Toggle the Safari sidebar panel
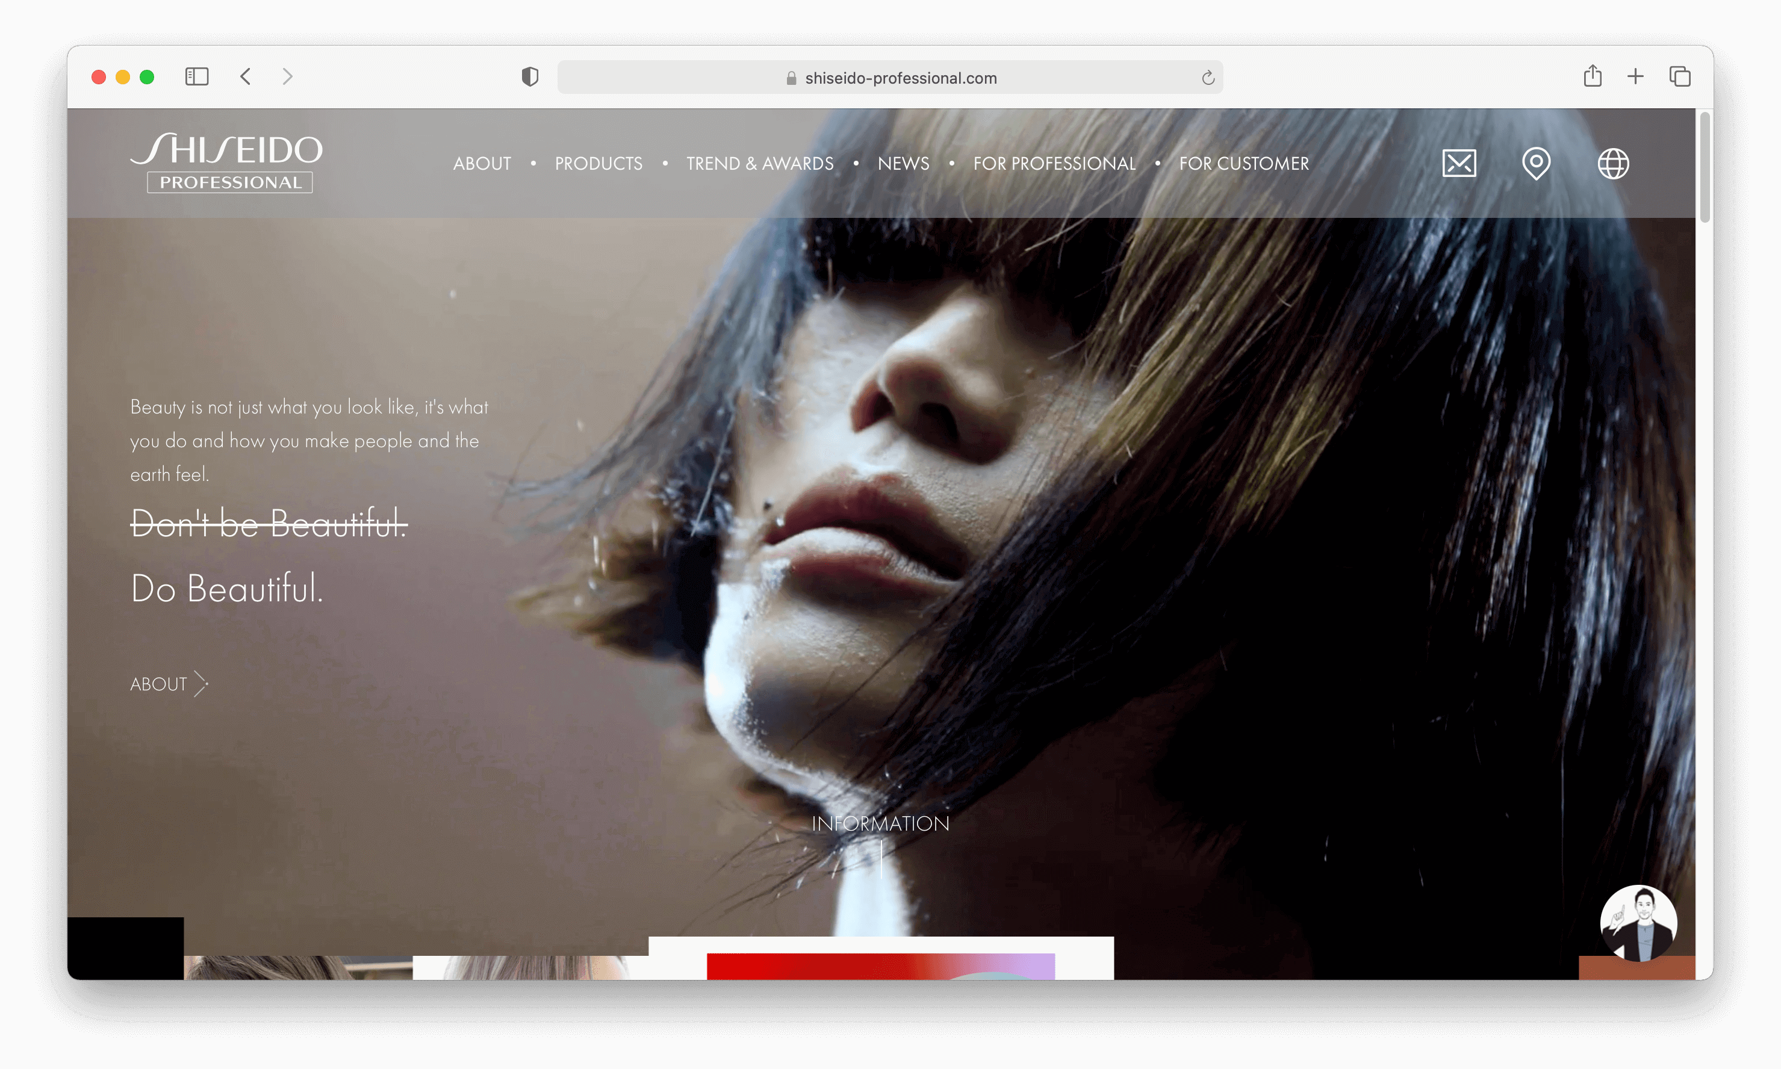1781x1069 pixels. click(197, 76)
